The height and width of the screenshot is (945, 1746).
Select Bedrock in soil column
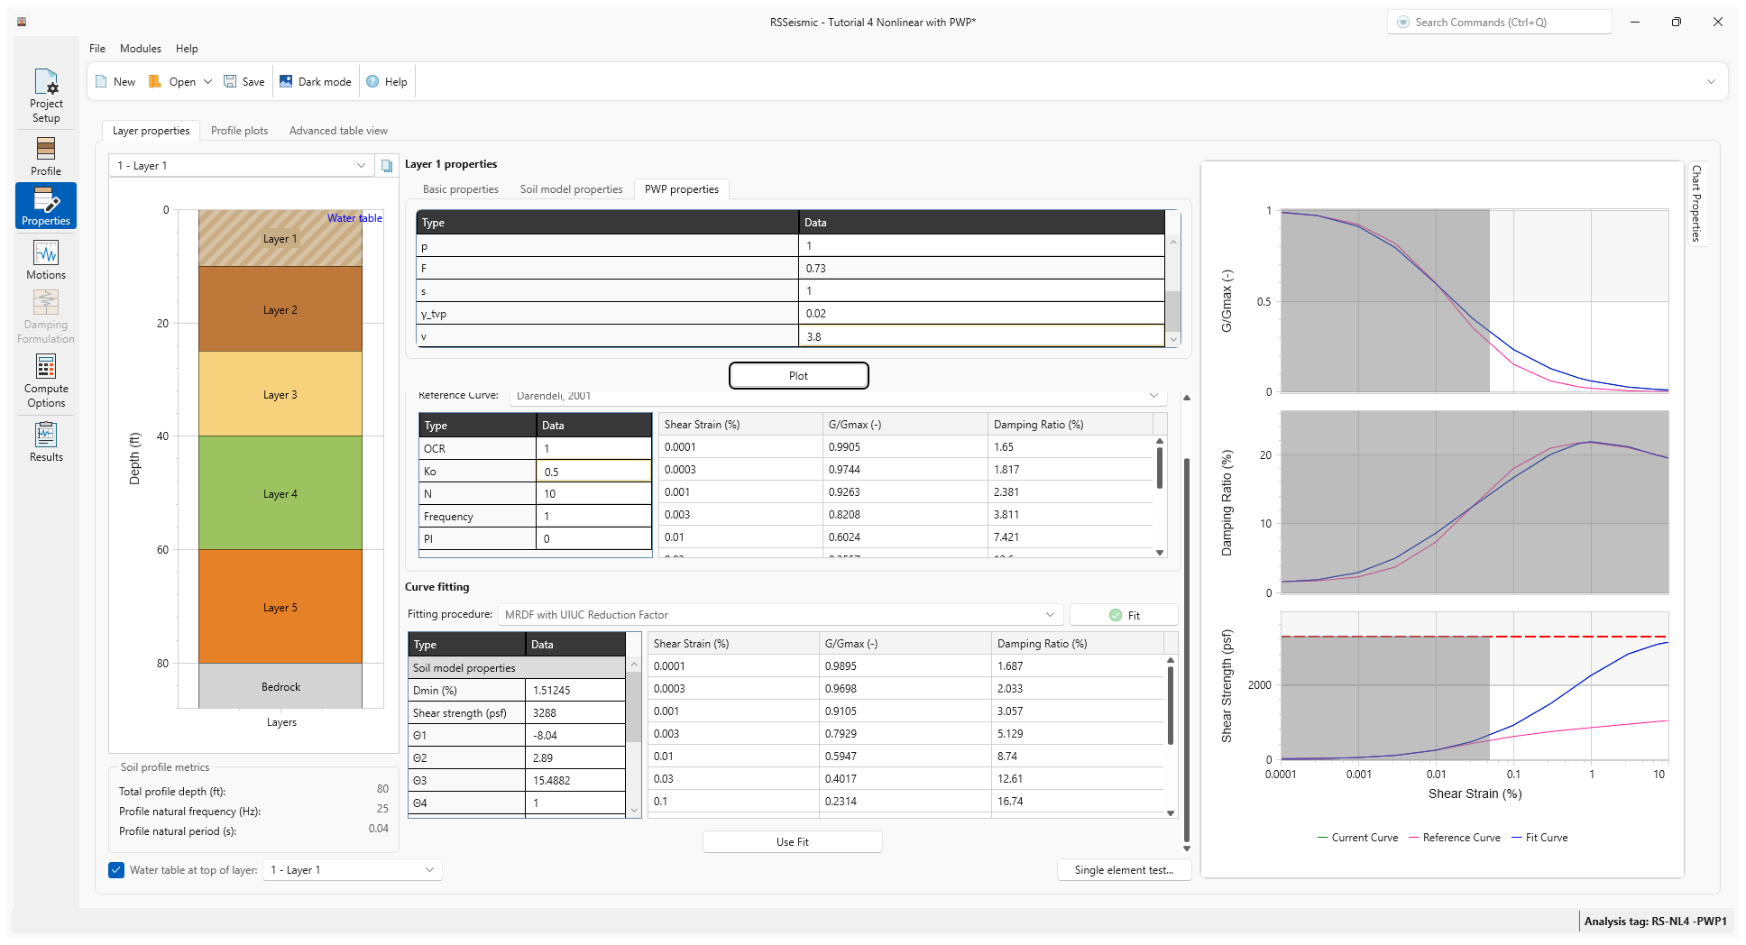[280, 687]
